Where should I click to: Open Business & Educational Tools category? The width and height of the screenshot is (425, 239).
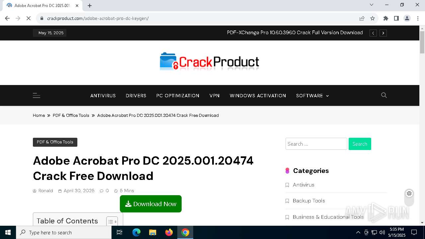[x=328, y=217]
